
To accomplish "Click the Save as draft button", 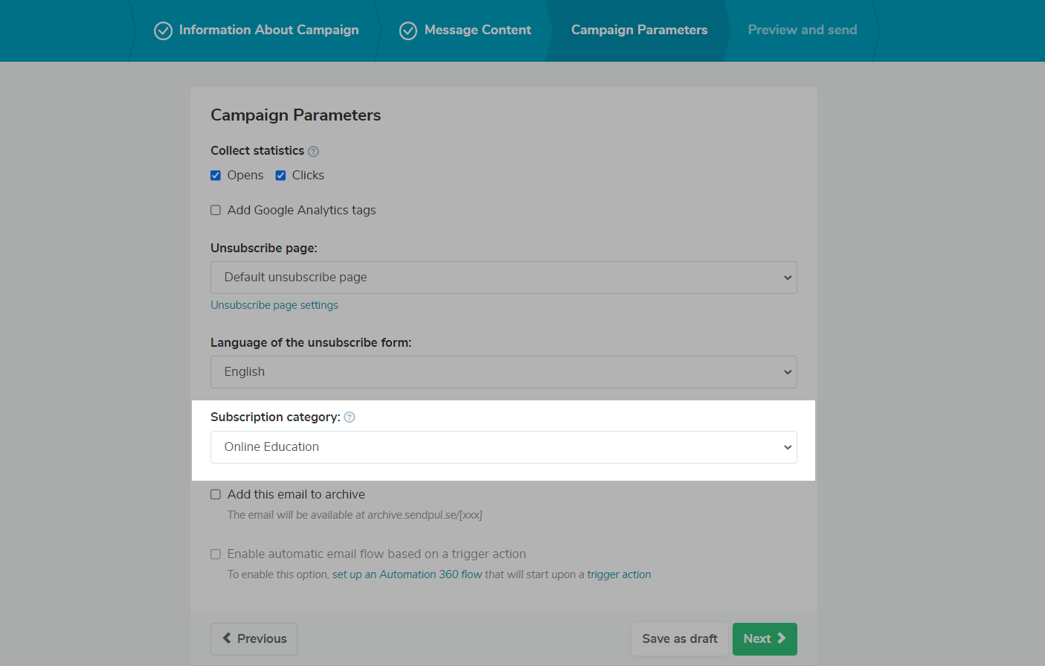I will click(679, 639).
